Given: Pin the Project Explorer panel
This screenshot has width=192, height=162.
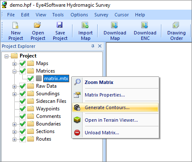Looking at the screenshot, I should (93, 46).
